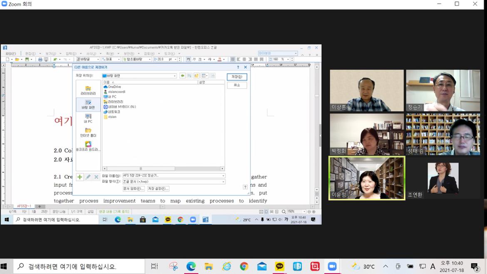Viewport: 487px width, 274px height.
Task: Click the green back arrow in the save dialog
Action: [x=182, y=76]
